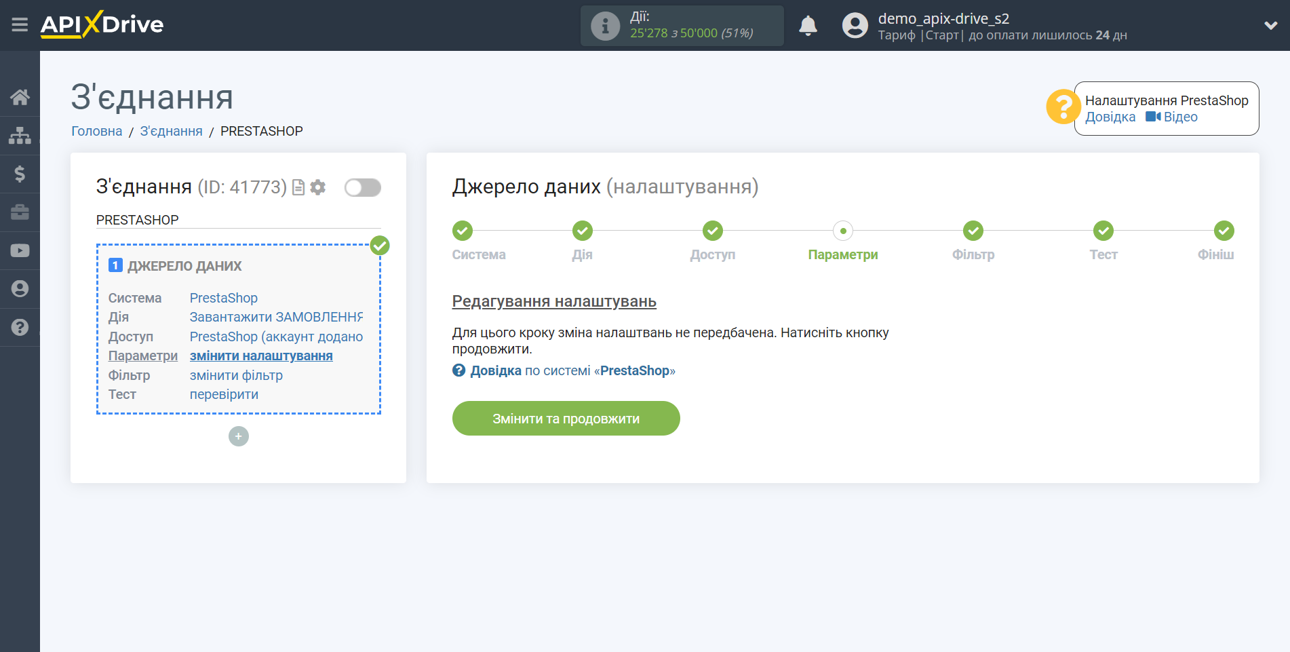This screenshot has height=652, width=1290.
Task: Click змінити налаштування link
Action: pos(261,356)
